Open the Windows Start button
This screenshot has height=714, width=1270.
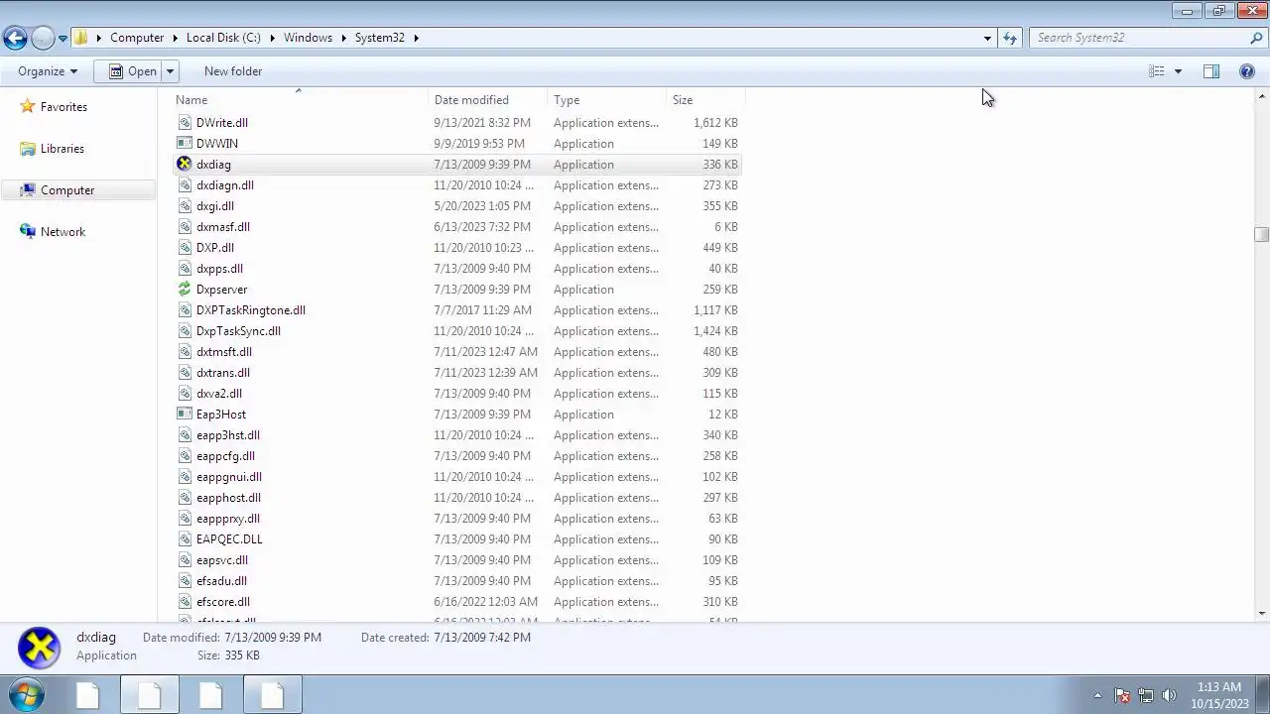tap(27, 694)
